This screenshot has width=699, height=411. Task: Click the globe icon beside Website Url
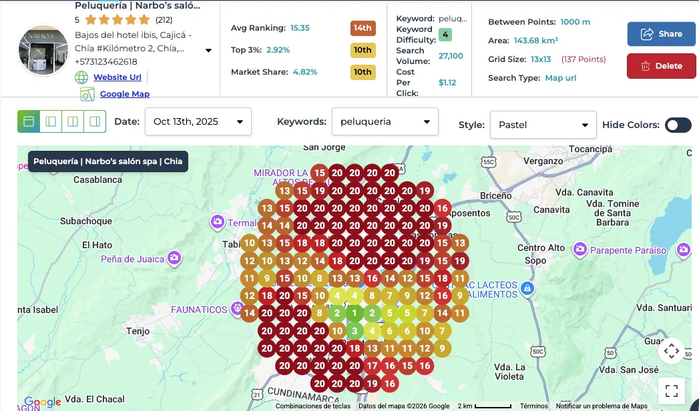(81, 76)
